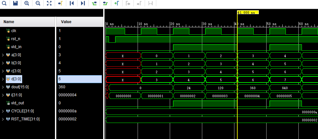318x139 pixels.
Task: Click the dout waveform segment showing 120
Action: tap(221, 88)
